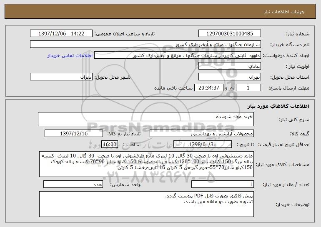Click the نام دستگاه خریدار field
The height and width of the screenshot is (227, 321).
pyautogui.click(x=145, y=45)
